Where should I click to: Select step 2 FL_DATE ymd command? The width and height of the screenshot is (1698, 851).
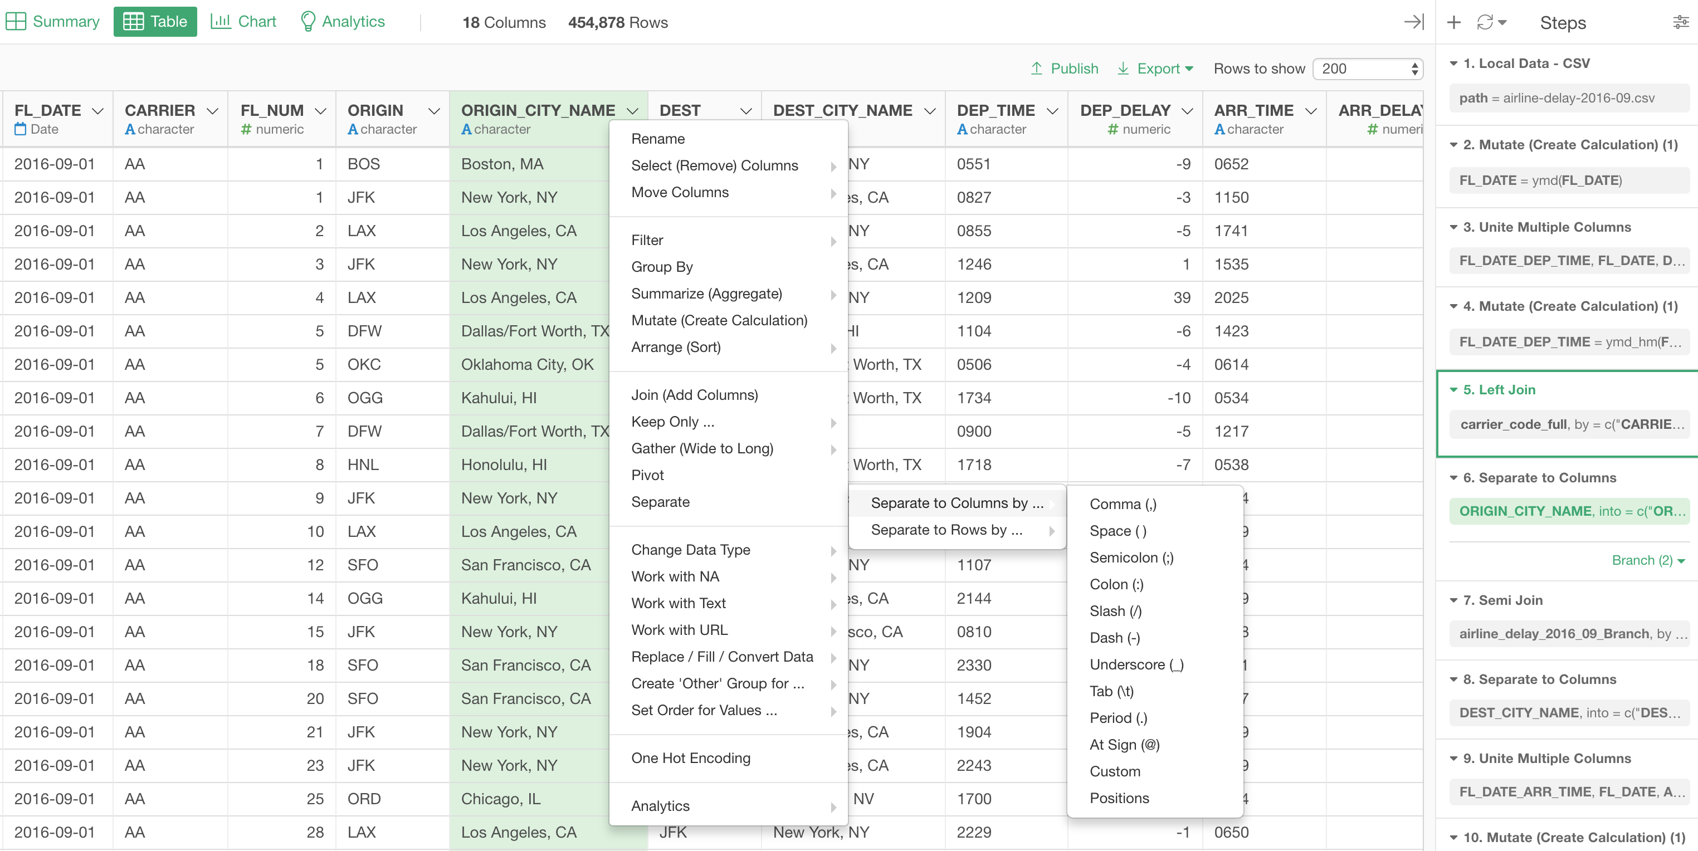click(1569, 180)
